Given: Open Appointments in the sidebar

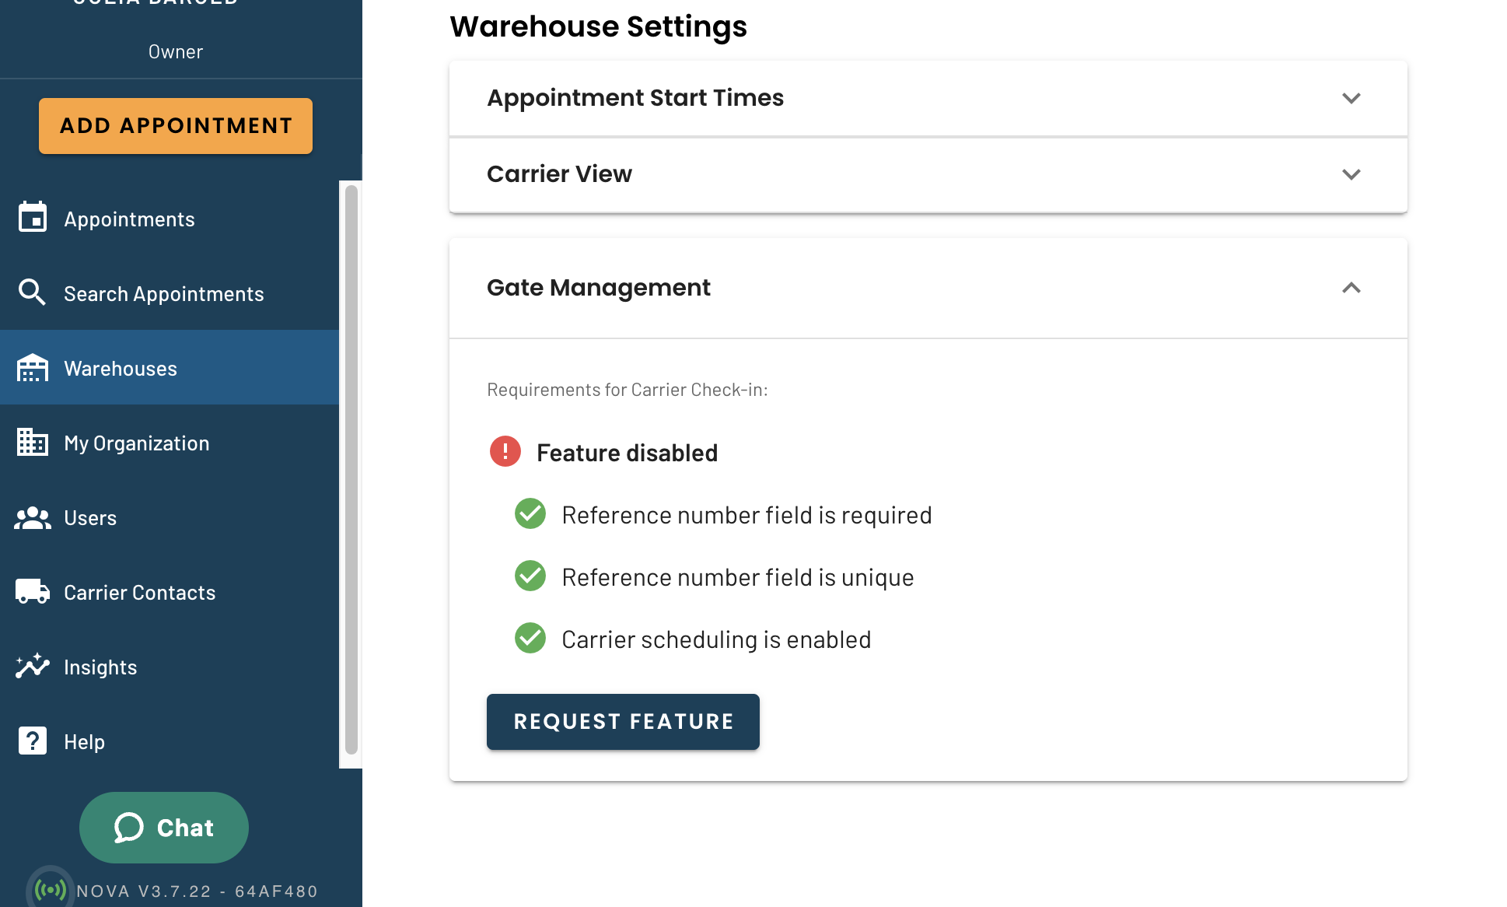Looking at the screenshot, I should 170,219.
